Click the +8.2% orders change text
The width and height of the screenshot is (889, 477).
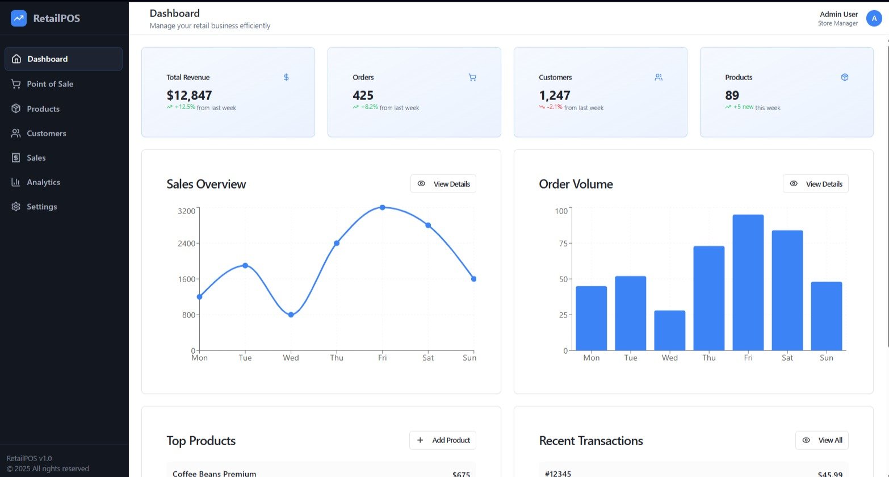click(x=370, y=107)
